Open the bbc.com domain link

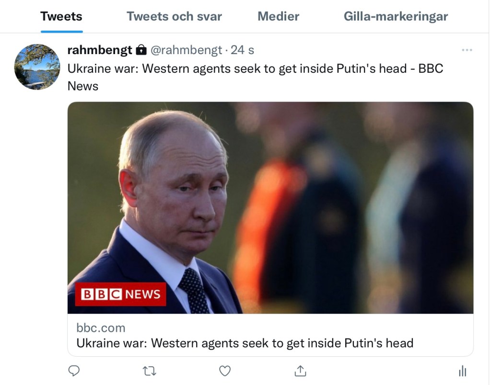101,328
